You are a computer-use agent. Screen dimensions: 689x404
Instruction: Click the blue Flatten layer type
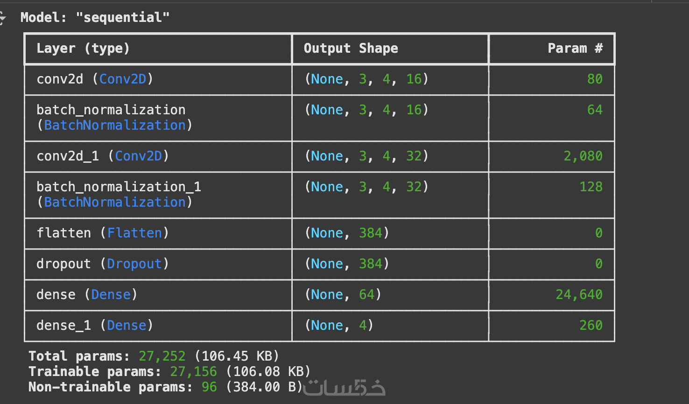click(134, 233)
